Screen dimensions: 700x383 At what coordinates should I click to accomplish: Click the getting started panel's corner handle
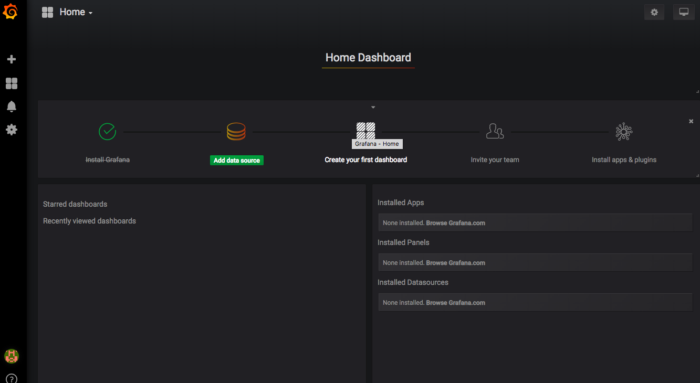pyautogui.click(x=697, y=175)
